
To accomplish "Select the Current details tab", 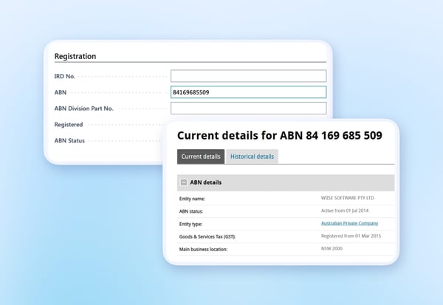I will point(201,157).
